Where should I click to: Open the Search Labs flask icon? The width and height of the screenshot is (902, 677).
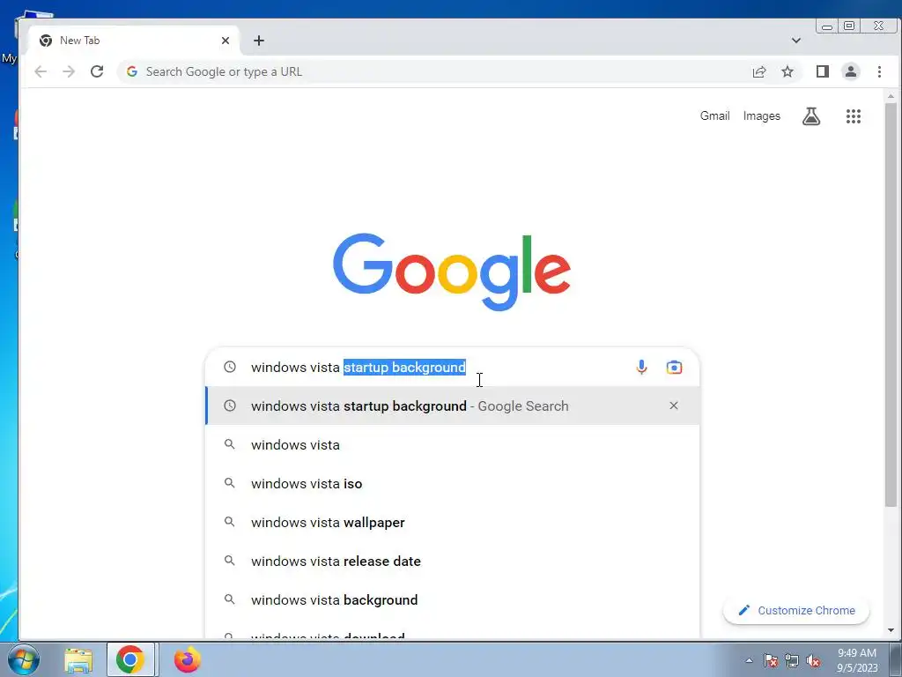[x=811, y=116]
